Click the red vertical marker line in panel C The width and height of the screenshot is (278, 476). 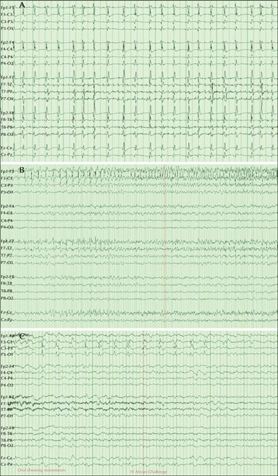[143, 404]
